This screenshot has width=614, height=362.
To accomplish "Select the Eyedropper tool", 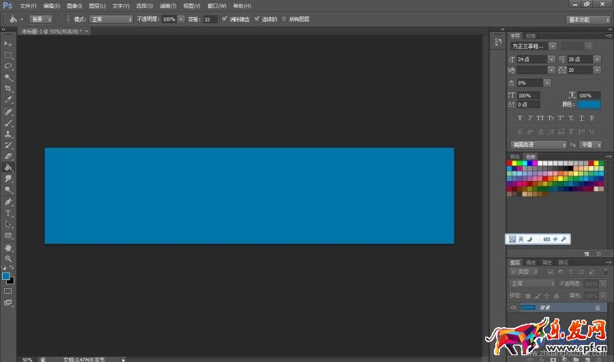I will pyautogui.click(x=8, y=100).
